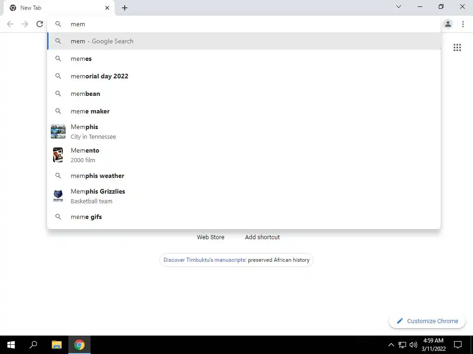Click the search icon beside 'membean'

click(x=58, y=94)
